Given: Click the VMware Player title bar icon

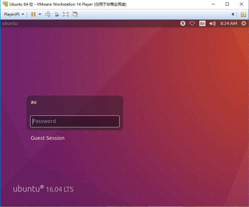Looking at the screenshot, I should (5, 4).
